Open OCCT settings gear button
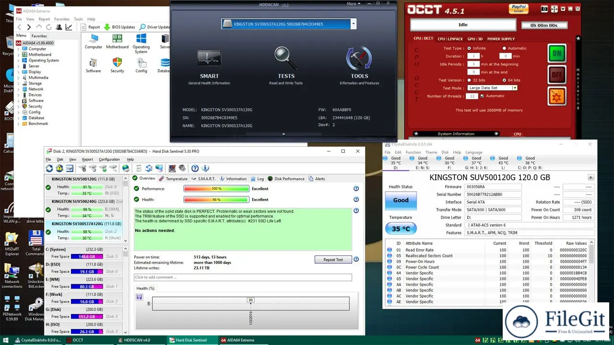Image resolution: width=614 pixels, height=345 pixels. tap(556, 96)
